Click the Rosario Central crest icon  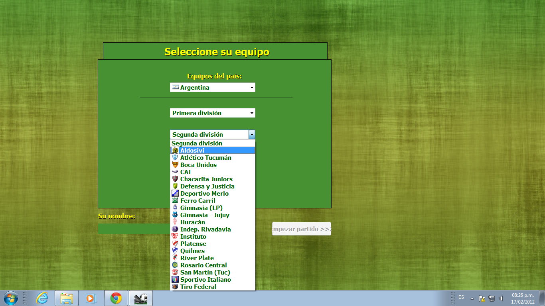point(175,265)
